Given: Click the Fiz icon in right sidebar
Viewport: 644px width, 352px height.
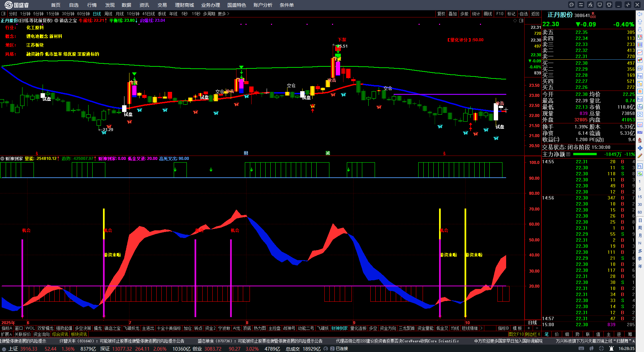Looking at the screenshot, I should click(640, 99).
